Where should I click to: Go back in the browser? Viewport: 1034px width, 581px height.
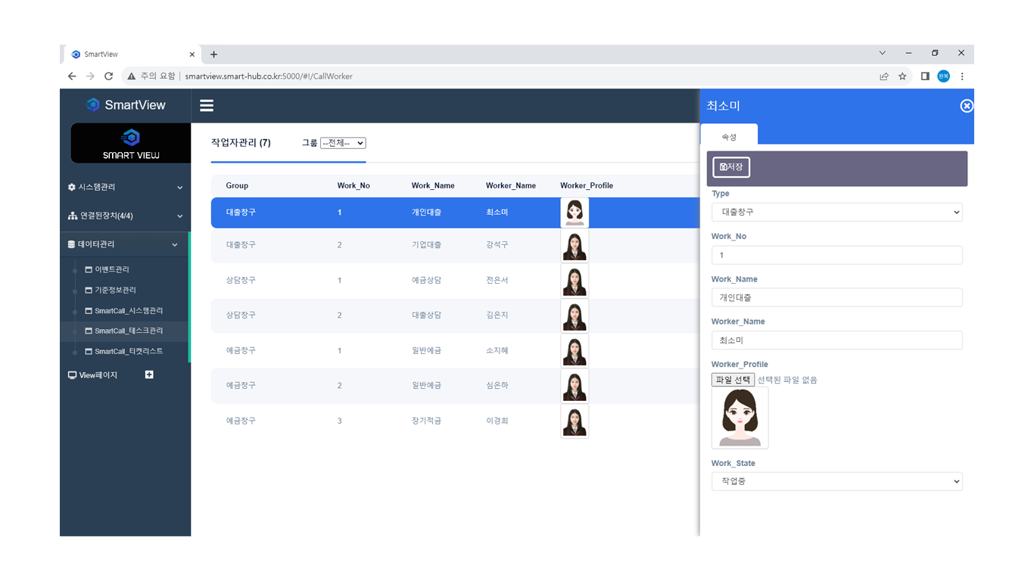[72, 76]
